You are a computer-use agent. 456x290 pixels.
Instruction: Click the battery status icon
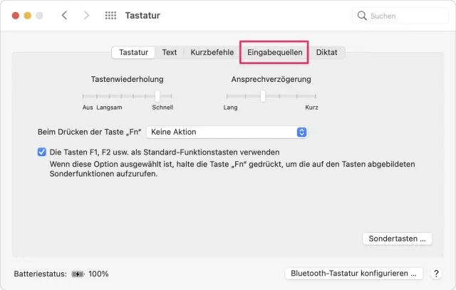[77, 274]
